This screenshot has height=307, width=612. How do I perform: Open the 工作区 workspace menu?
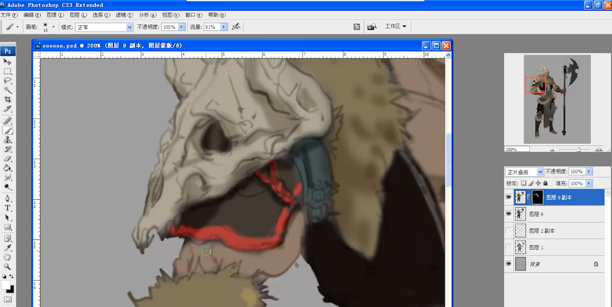tap(395, 26)
